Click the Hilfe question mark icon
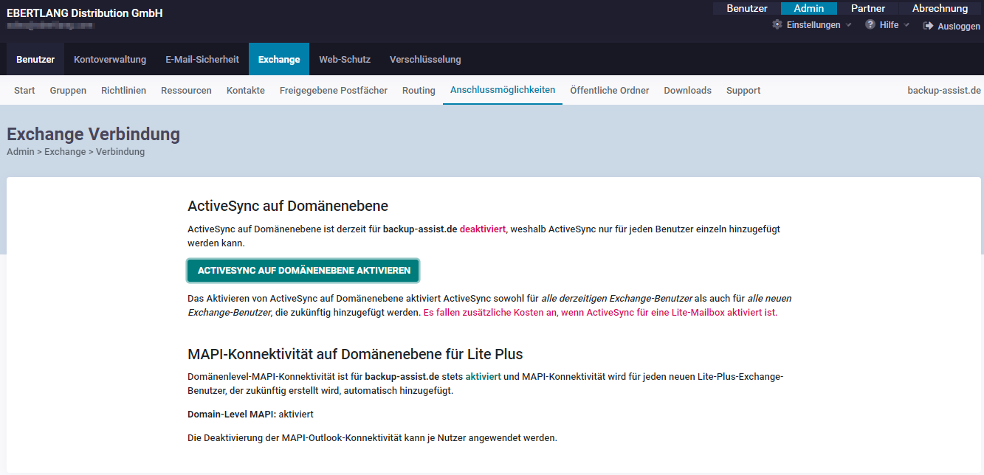The image size is (984, 475). (870, 25)
